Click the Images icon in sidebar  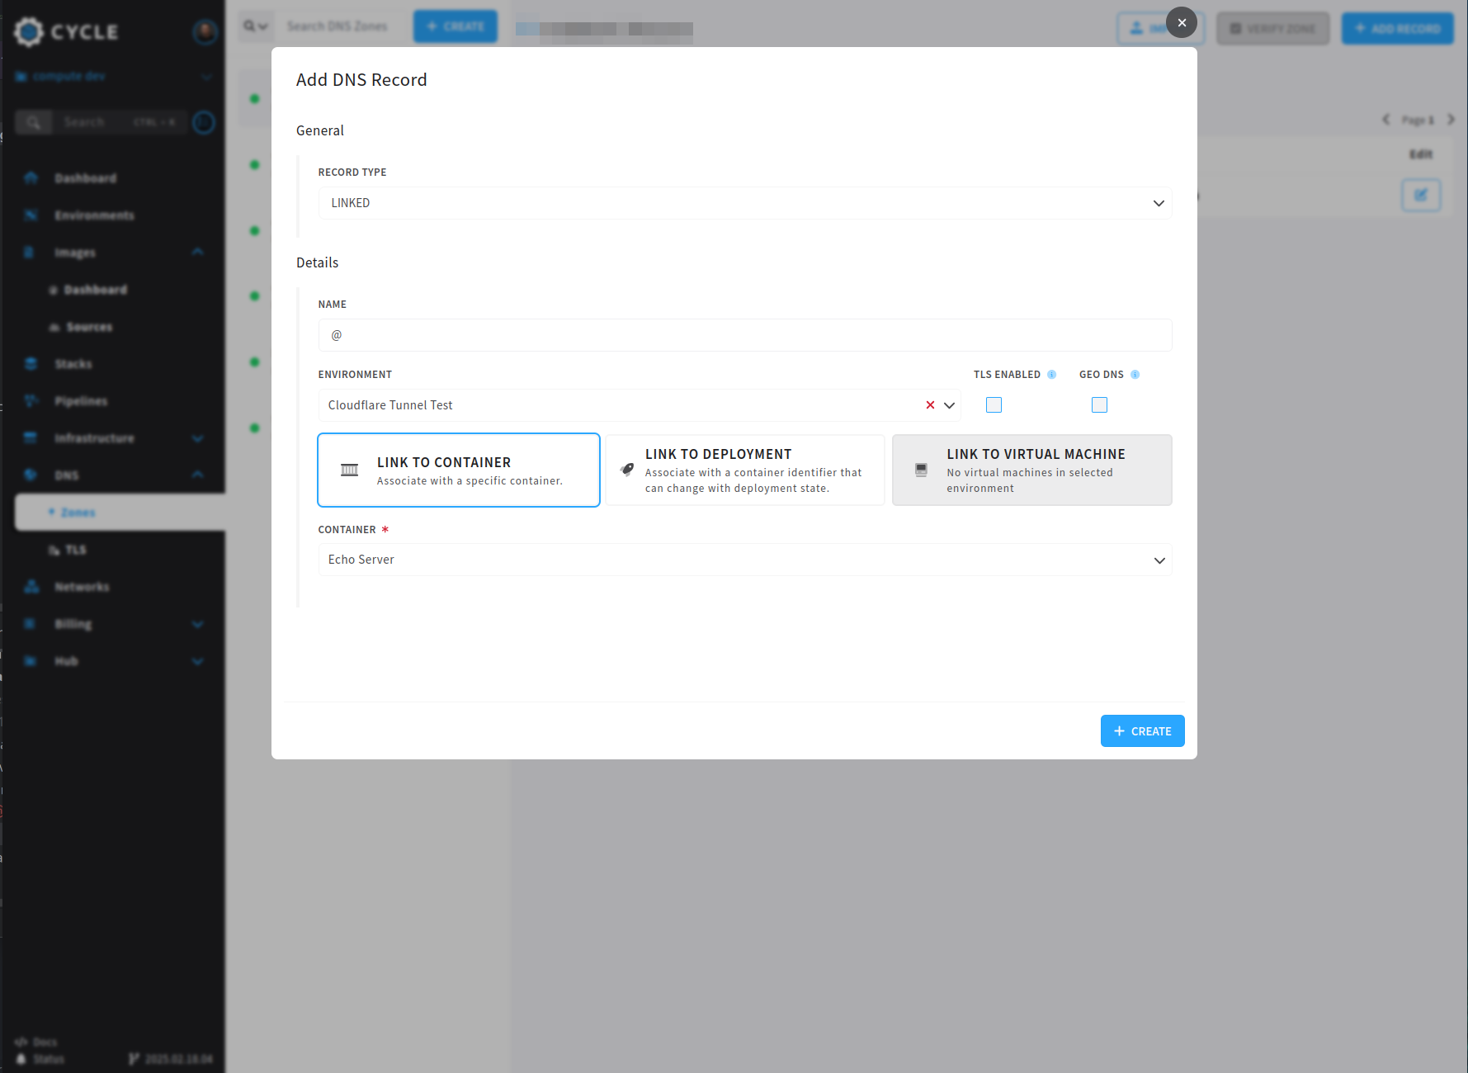[x=30, y=253]
